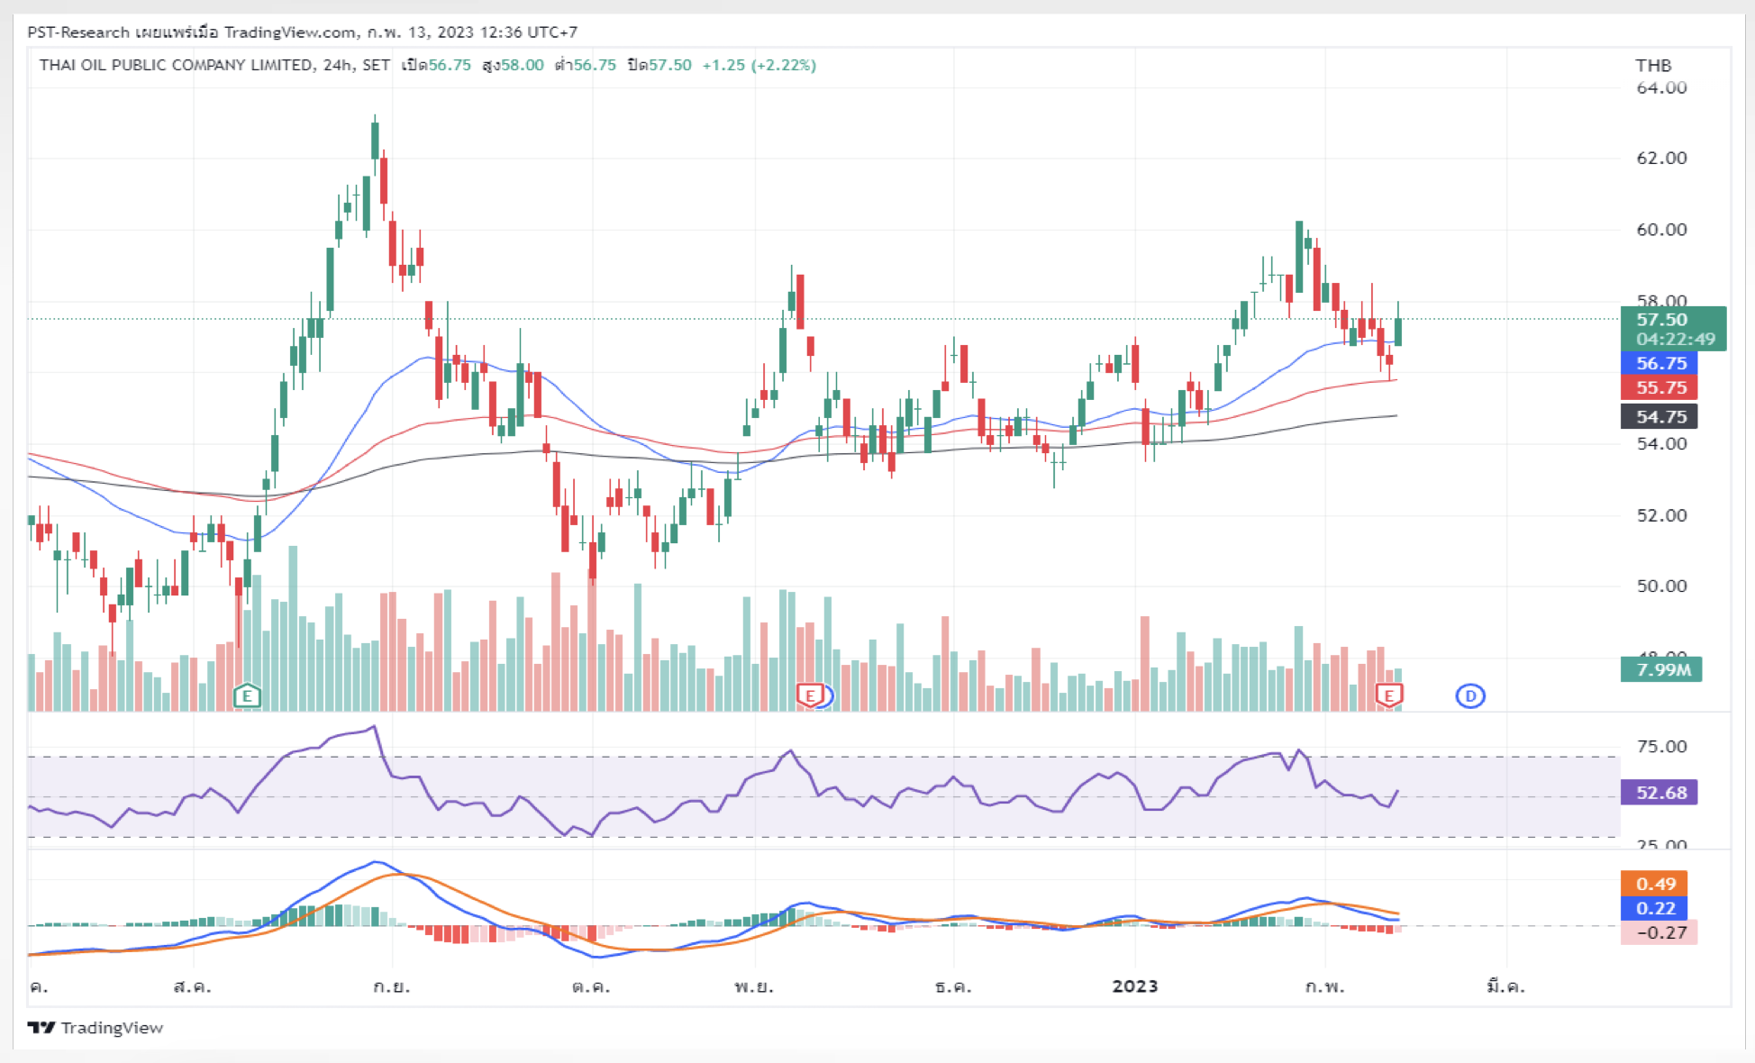Image resolution: width=1755 pixels, height=1063 pixels.
Task: Click the +1.25 (+2.22%) change value
Action: tap(759, 65)
